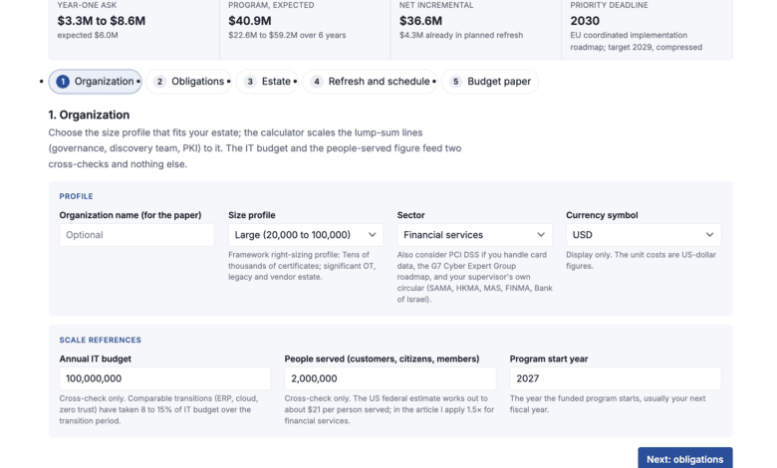Change the Program start year field
777x468 pixels.
(x=616, y=378)
